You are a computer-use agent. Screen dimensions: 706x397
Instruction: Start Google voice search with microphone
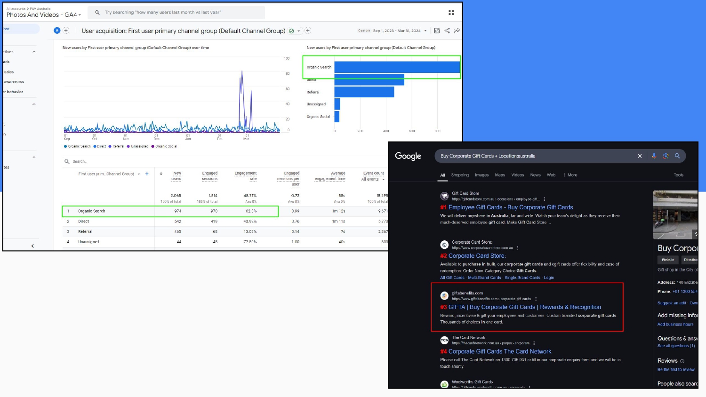654,156
